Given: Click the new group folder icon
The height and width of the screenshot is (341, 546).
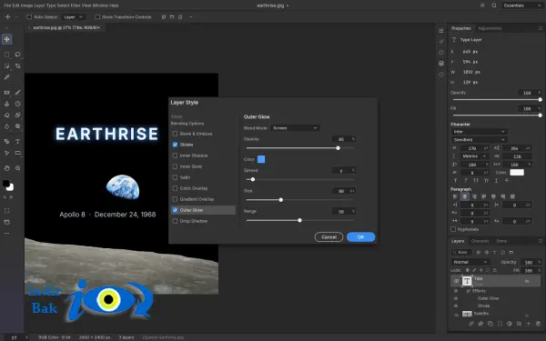Looking at the screenshot, I should click(x=519, y=324).
